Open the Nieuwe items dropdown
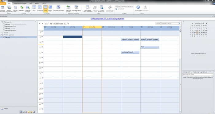Screen dimensions: 215x114 point(15,9)
